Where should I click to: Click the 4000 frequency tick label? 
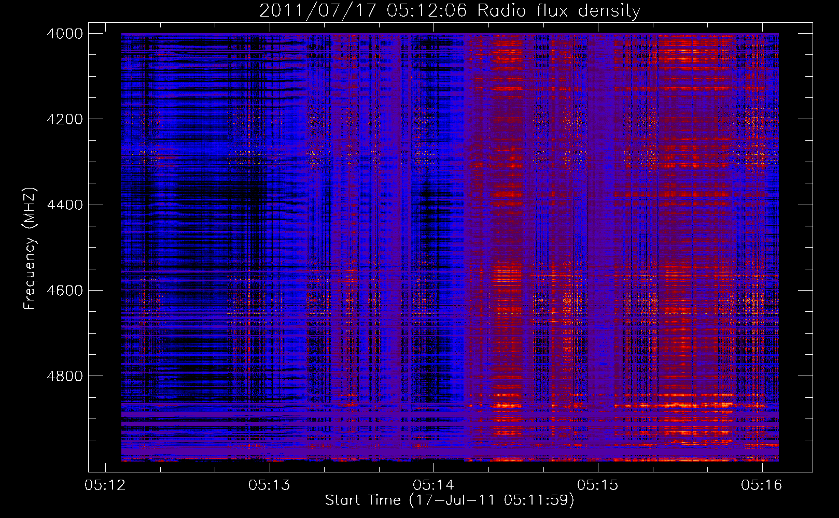coord(65,34)
